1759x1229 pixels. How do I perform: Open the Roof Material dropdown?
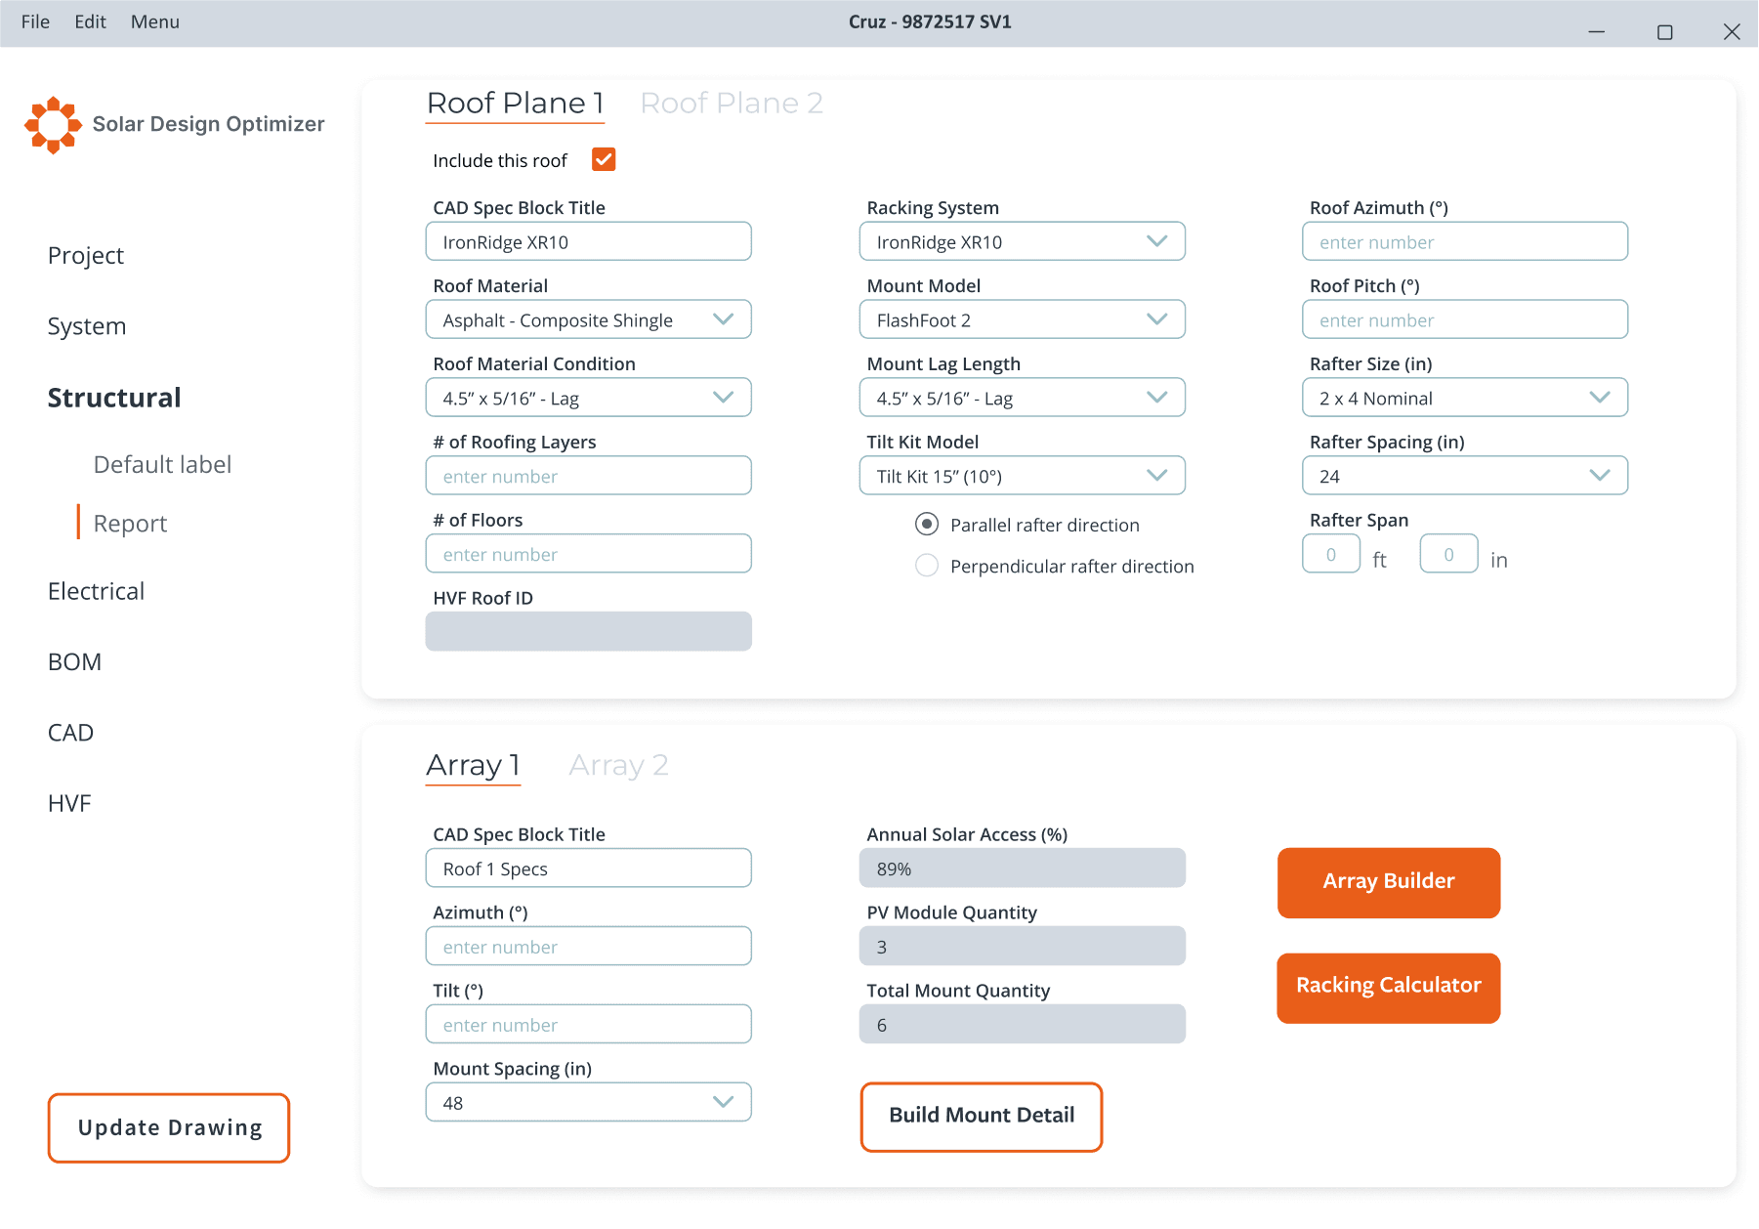click(x=588, y=319)
